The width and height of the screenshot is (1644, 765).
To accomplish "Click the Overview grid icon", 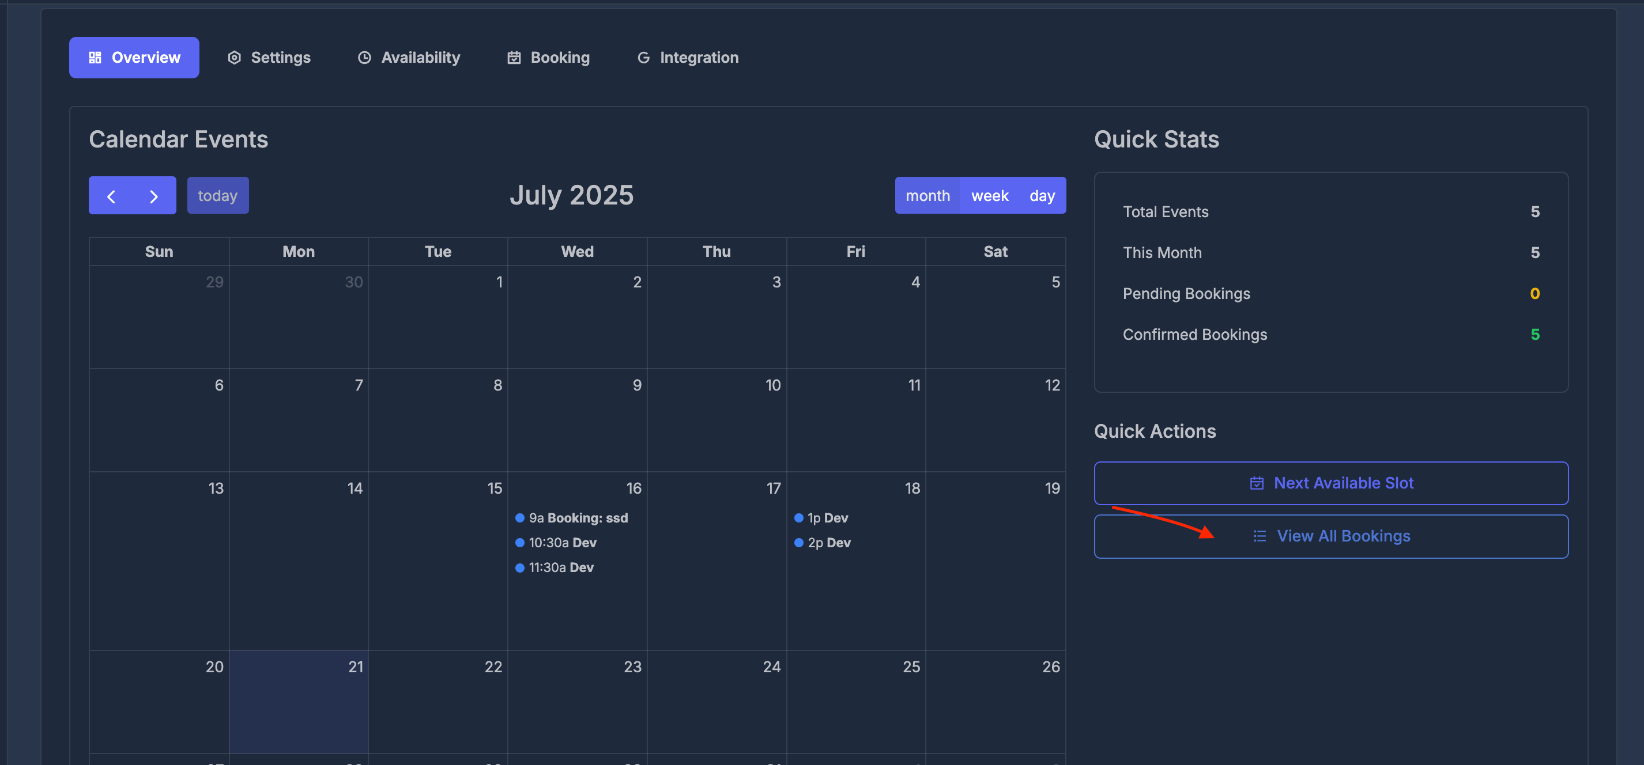I will coord(95,58).
